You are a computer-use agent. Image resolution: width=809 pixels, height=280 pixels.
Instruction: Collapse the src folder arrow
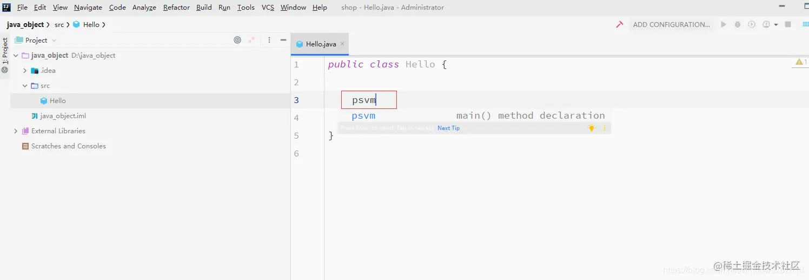25,86
